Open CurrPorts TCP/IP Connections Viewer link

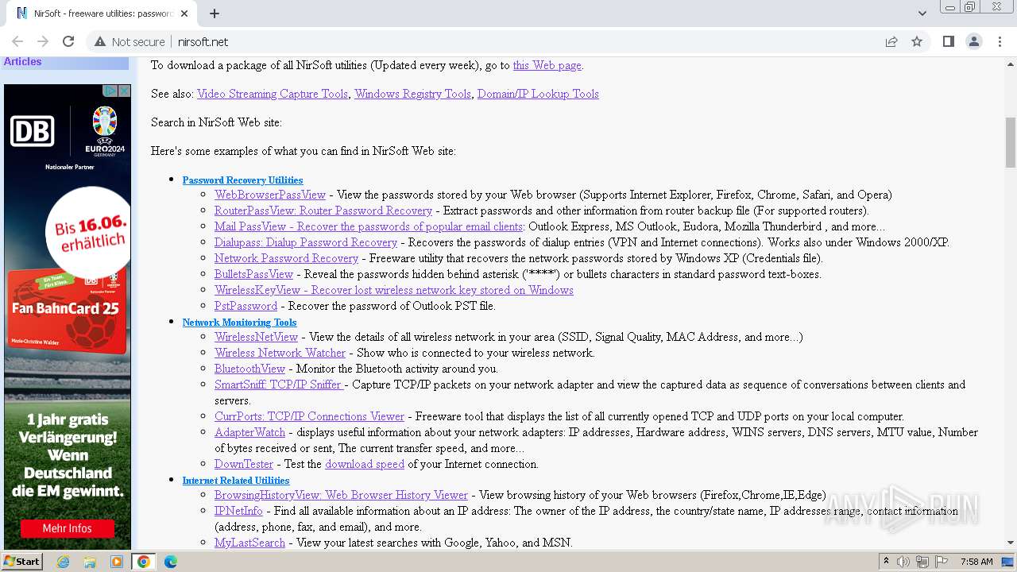tap(309, 416)
